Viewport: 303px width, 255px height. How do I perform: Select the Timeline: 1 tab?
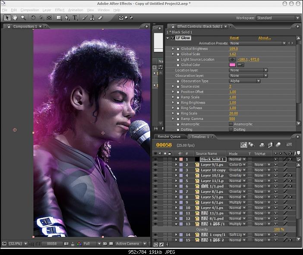click(x=200, y=137)
